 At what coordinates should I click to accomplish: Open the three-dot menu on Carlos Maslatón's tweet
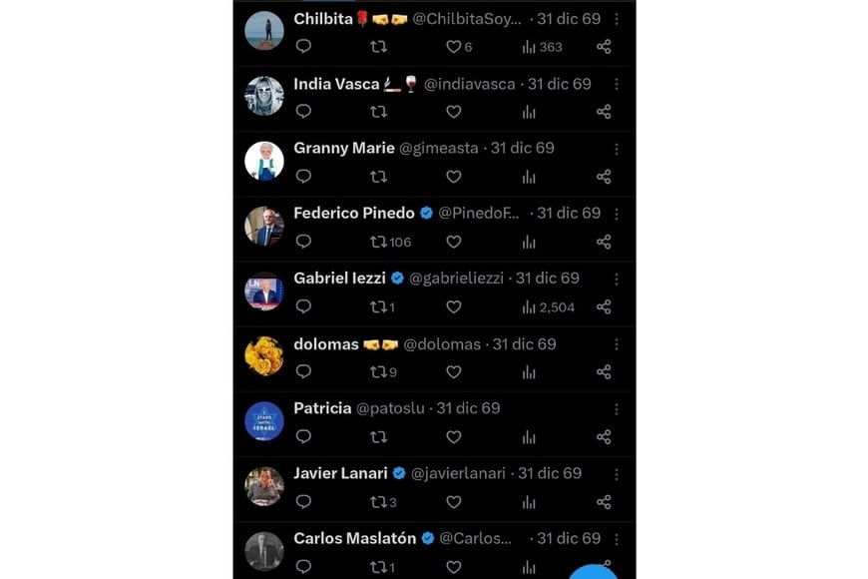[x=617, y=539]
